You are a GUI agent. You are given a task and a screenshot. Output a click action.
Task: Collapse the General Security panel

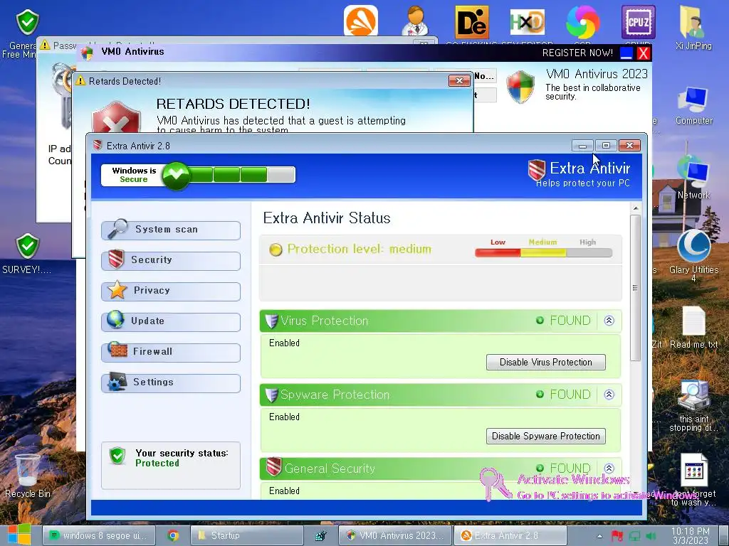click(609, 468)
